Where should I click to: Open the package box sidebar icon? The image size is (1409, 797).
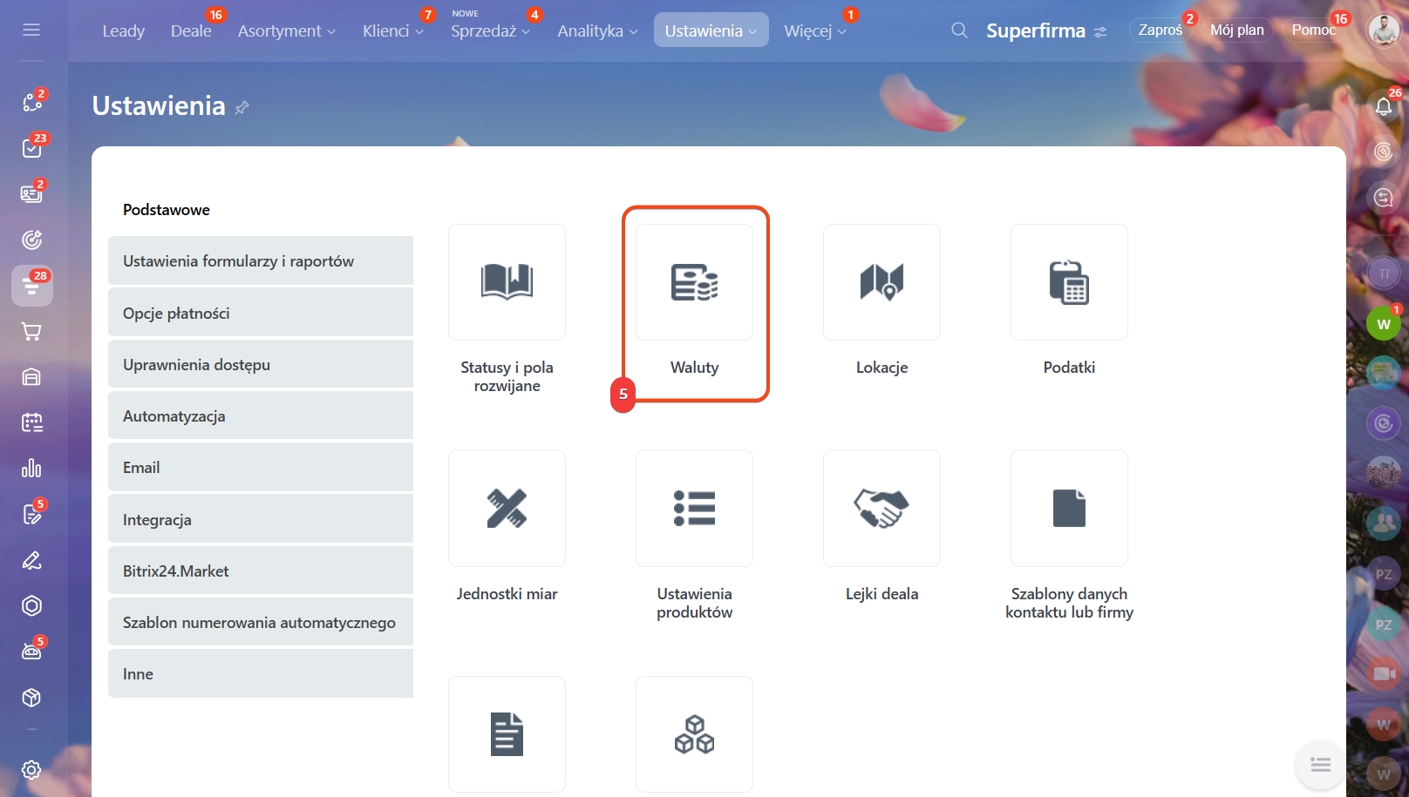(x=32, y=698)
